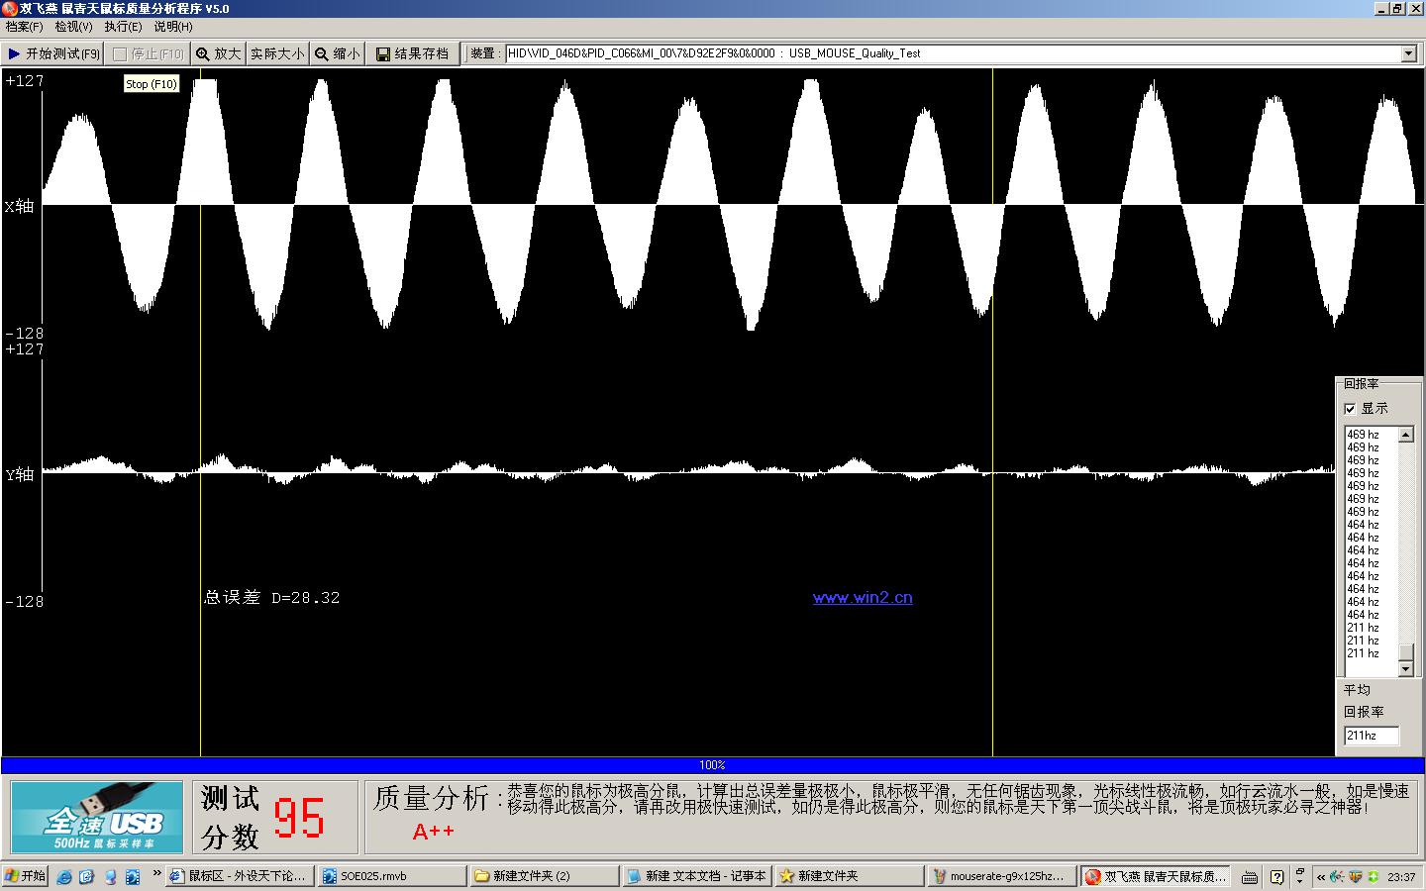Image resolution: width=1426 pixels, height=891 pixels.
Task: Open the 执行(E) menu
Action: tap(123, 27)
